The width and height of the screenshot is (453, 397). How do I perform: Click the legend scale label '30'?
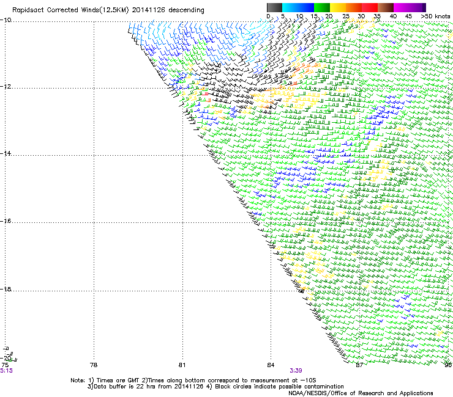pos(361,16)
